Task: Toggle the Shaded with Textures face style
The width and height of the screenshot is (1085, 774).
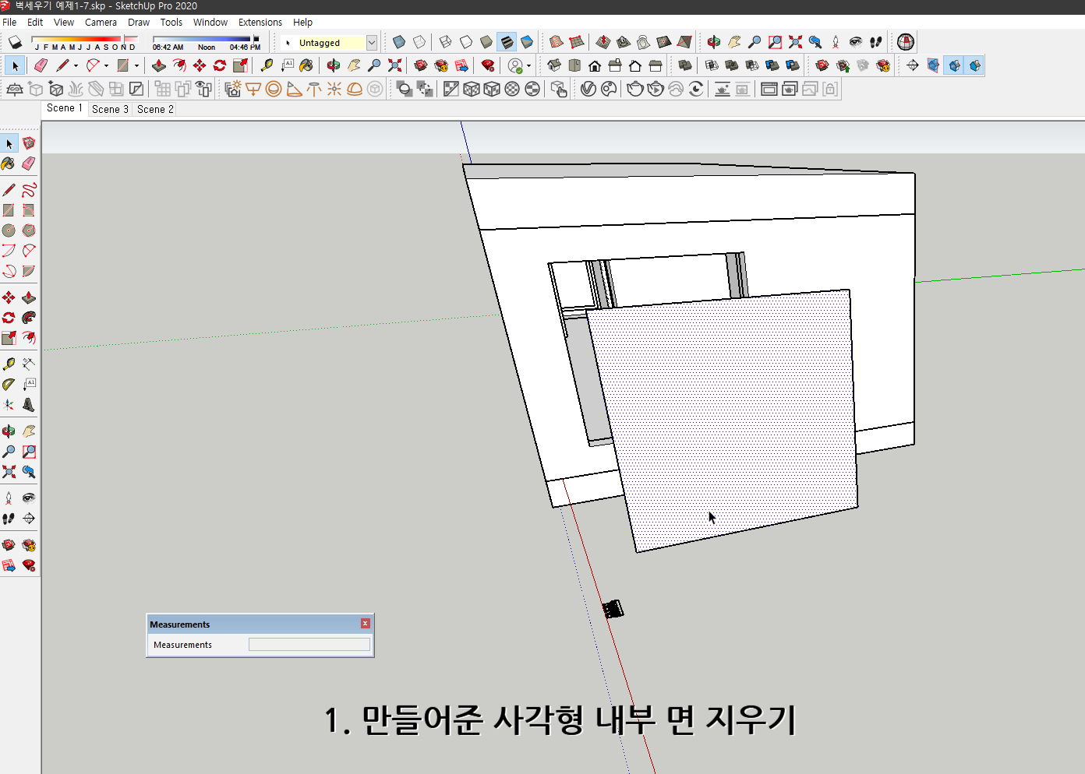Action: coord(507,41)
